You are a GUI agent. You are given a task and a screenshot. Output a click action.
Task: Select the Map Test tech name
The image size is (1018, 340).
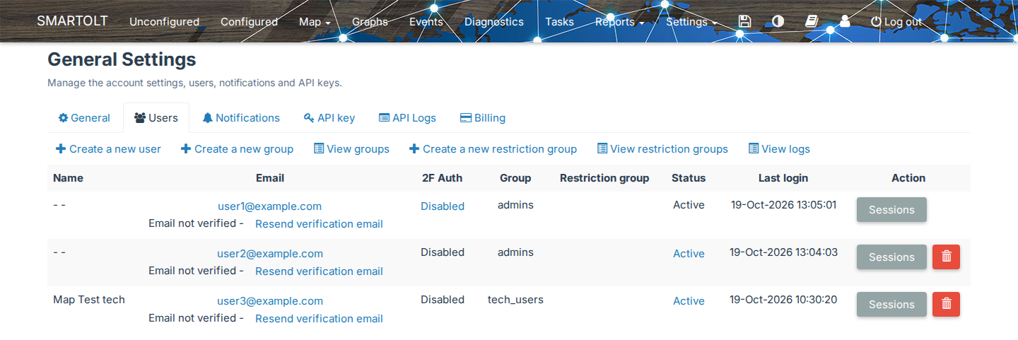tap(89, 300)
